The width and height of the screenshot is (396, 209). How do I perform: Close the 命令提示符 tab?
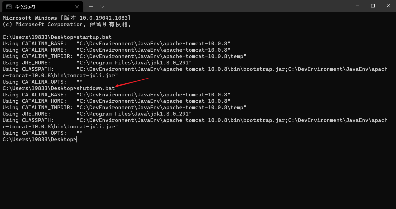coord(77,7)
